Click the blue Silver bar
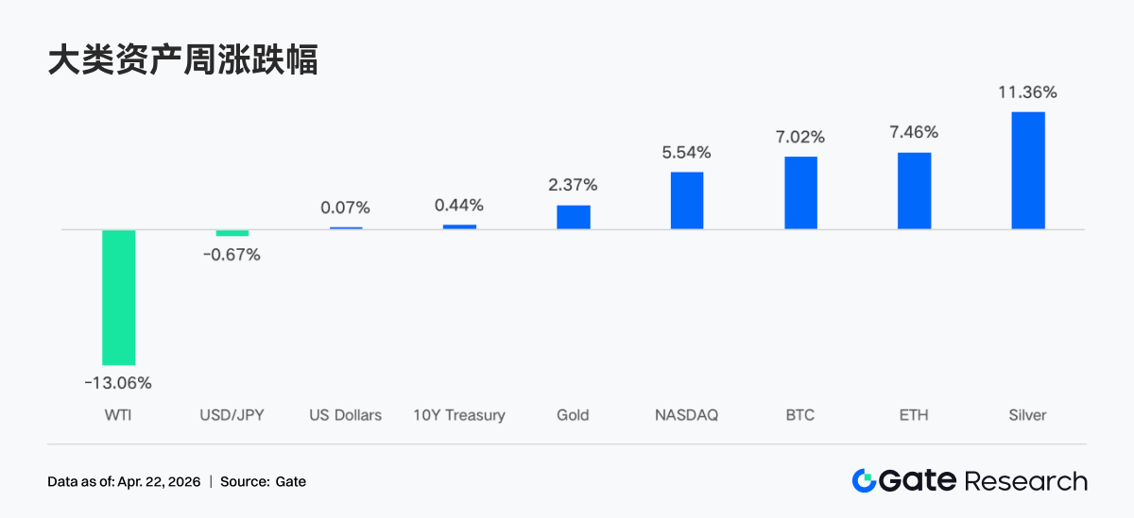Image resolution: width=1134 pixels, height=518 pixels. (x=1028, y=171)
